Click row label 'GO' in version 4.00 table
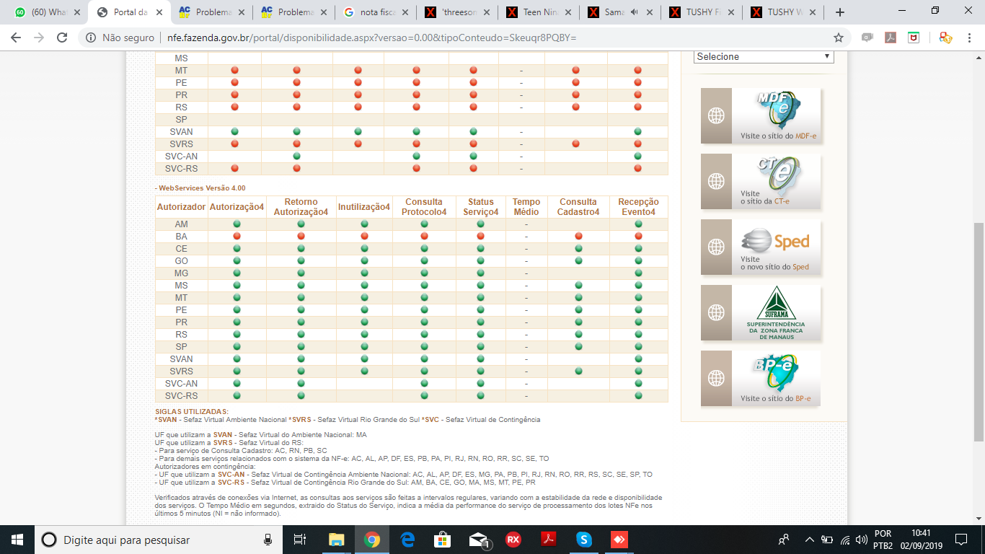 (181, 260)
